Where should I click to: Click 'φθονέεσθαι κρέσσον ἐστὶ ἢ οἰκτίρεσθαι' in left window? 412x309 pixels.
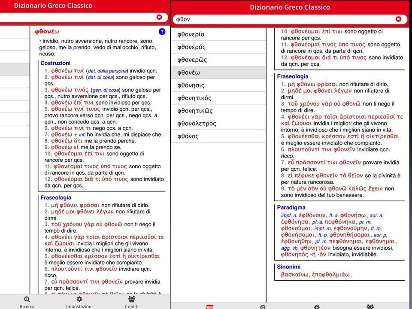[x=106, y=256]
